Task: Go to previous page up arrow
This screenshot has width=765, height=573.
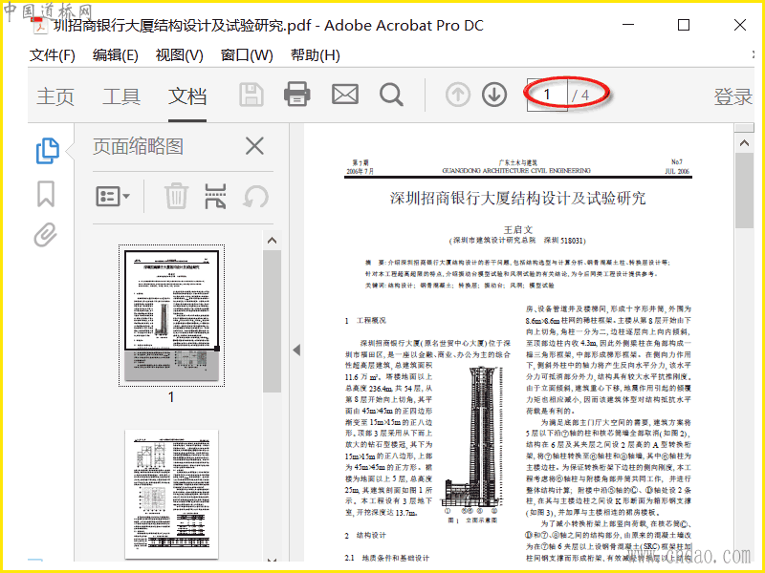Action: tap(458, 95)
